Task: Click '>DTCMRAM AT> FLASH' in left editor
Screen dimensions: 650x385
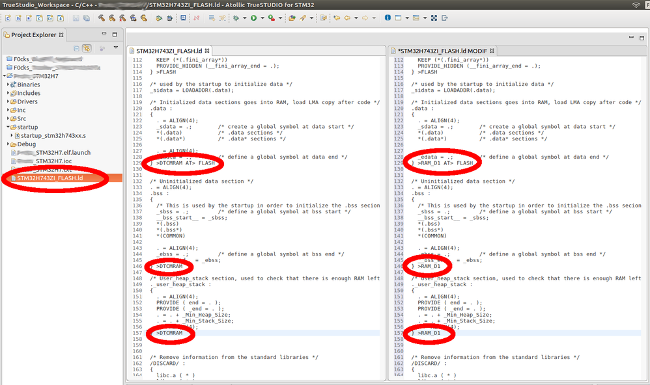Action: (x=186, y=163)
